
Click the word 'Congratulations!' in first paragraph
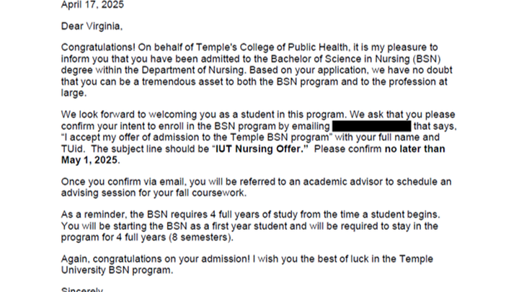(x=98, y=48)
